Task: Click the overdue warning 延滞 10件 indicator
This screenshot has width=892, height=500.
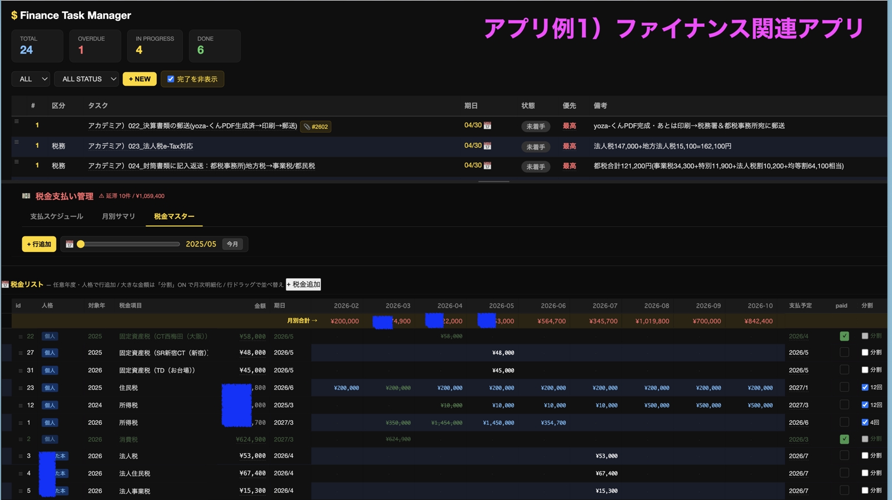Action: [x=132, y=196]
